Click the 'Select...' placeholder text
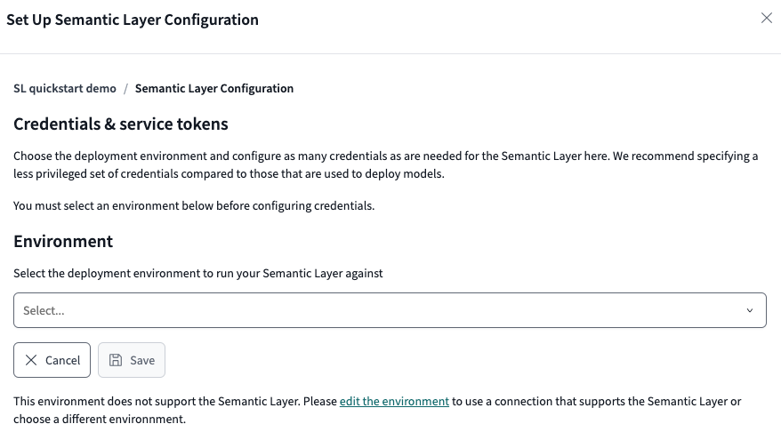 44,311
